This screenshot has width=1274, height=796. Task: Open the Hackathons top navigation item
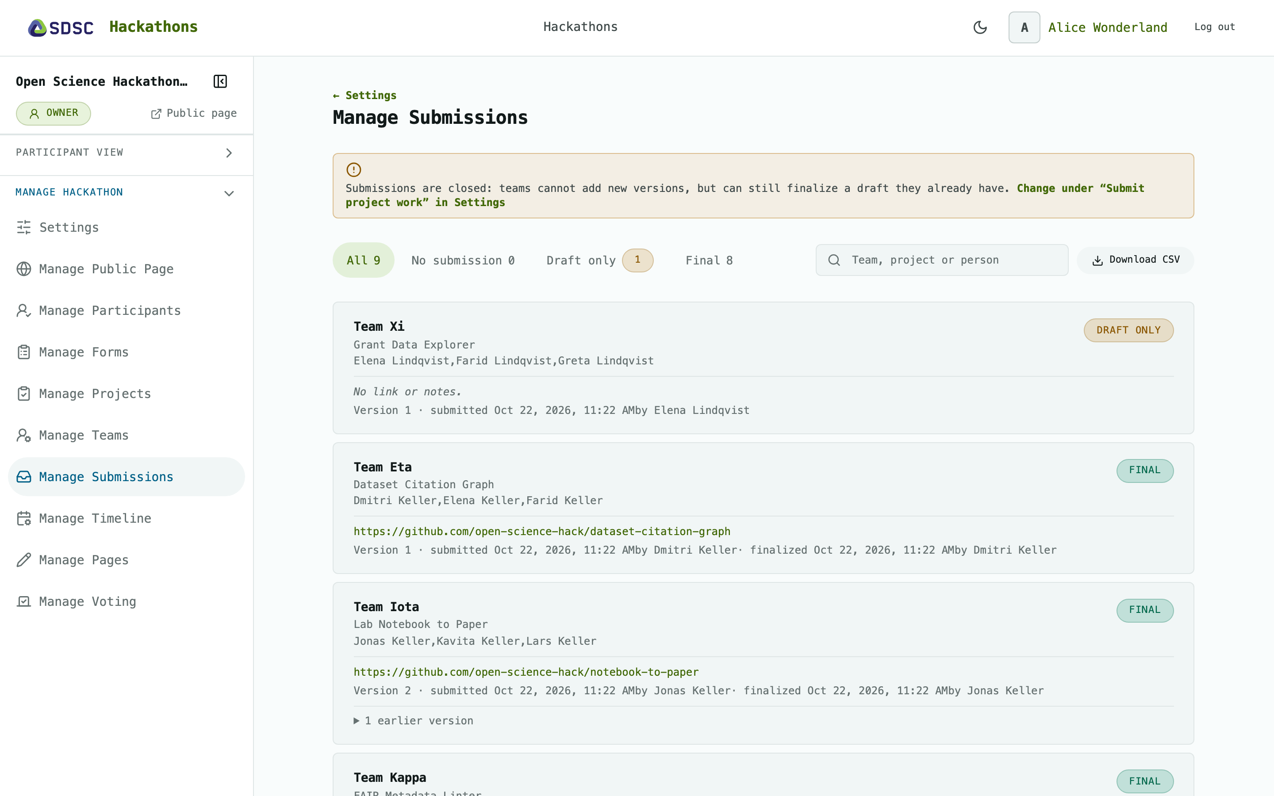[x=580, y=27]
